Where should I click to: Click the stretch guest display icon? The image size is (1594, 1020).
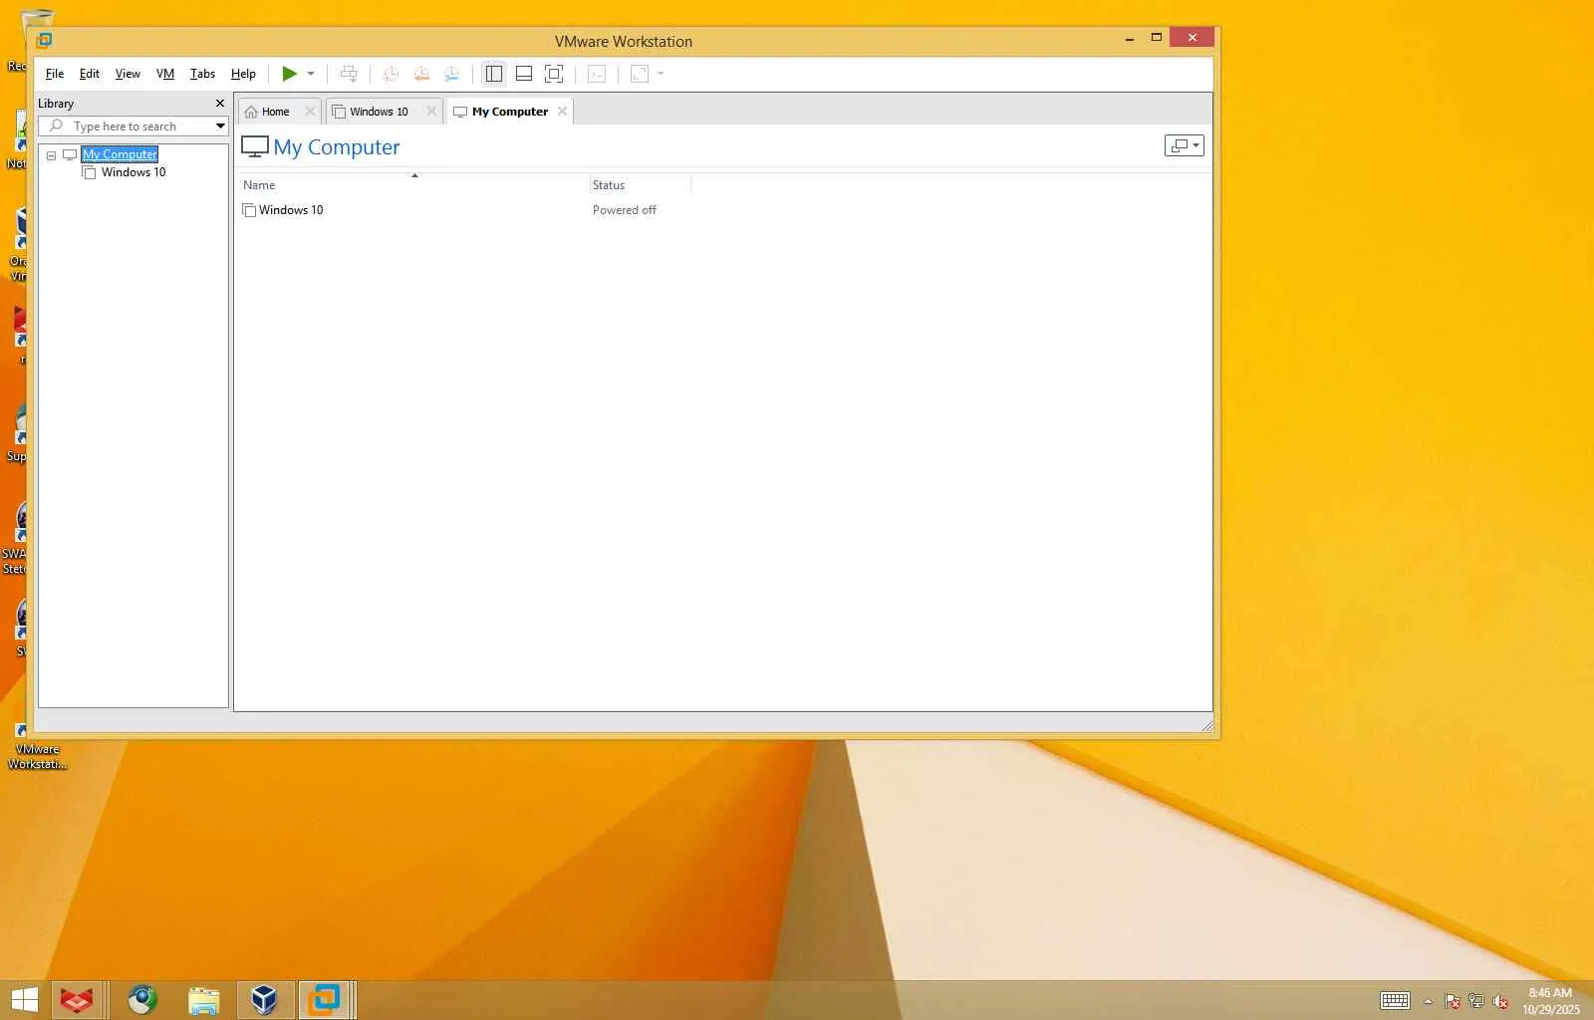coord(640,74)
